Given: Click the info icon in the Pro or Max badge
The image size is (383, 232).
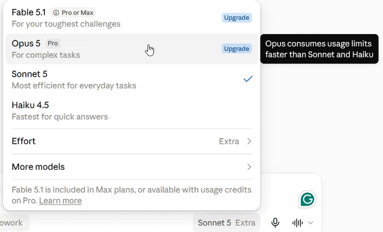Looking at the screenshot, I should pyautogui.click(x=56, y=12).
